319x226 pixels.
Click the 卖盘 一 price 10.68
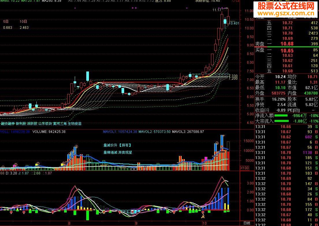tap(287, 44)
